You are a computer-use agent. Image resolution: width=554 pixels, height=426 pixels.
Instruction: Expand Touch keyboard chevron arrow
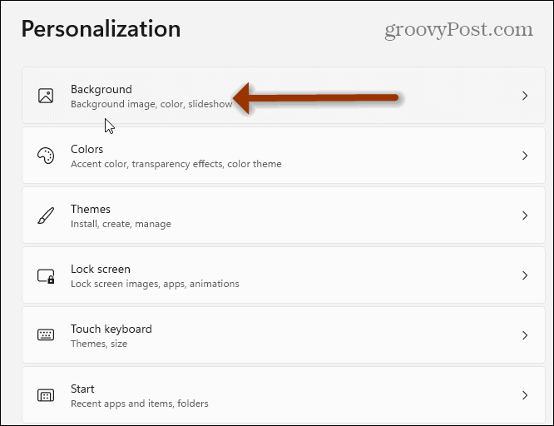click(525, 335)
